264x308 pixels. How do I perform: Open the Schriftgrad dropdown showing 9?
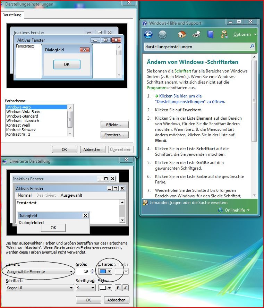86,288
